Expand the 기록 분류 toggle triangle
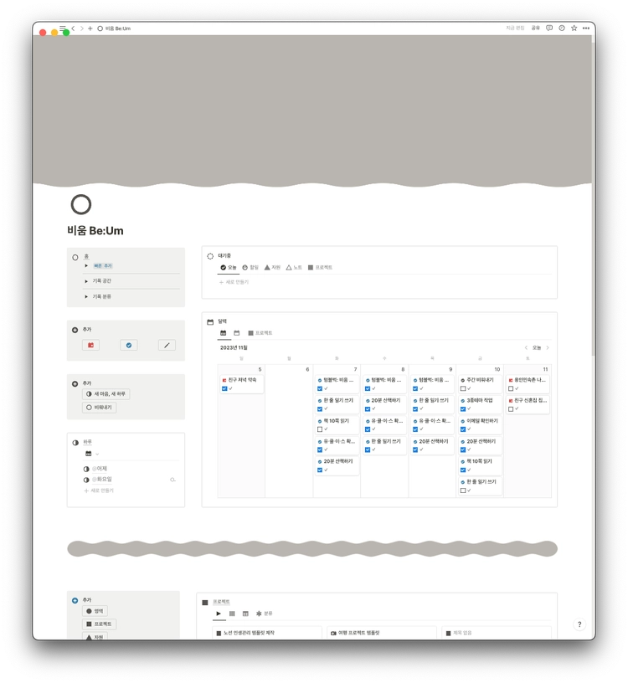The height and width of the screenshot is (683, 628). pyautogui.click(x=86, y=296)
